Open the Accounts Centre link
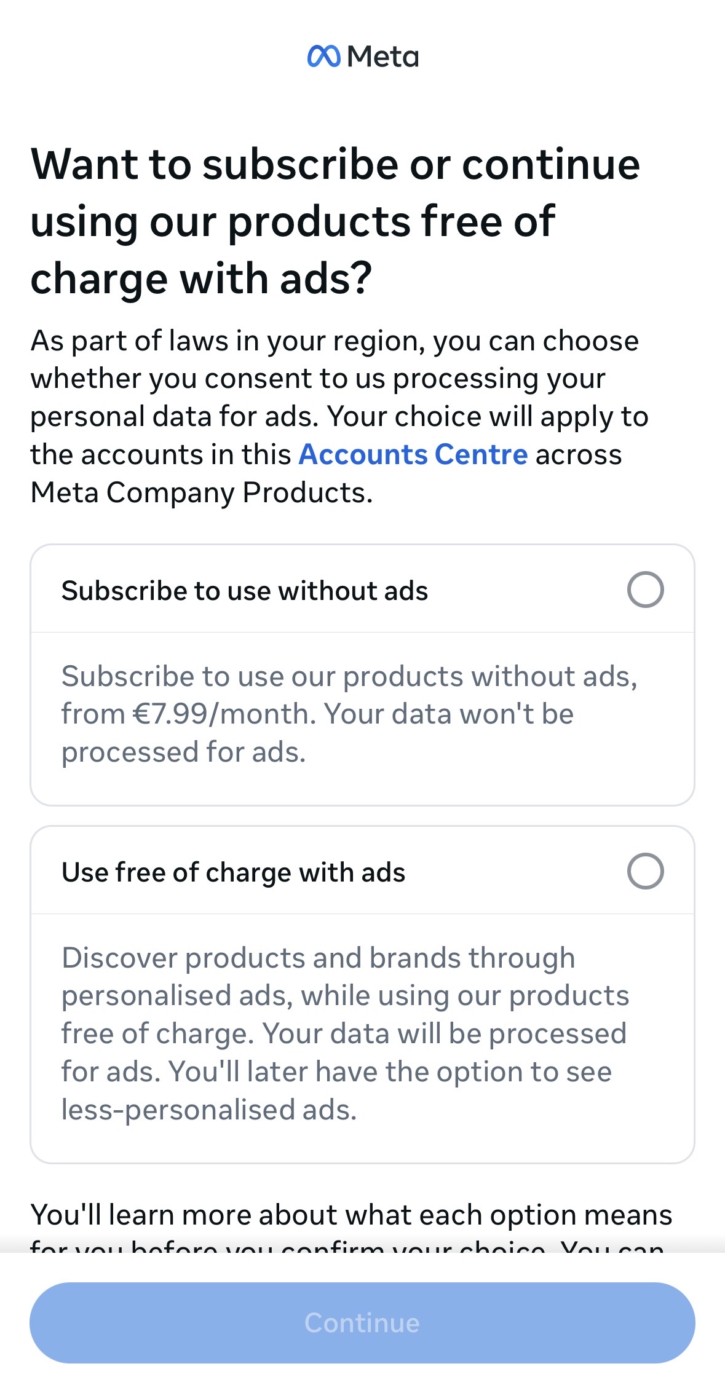Viewport: 725px width, 1393px height. pyautogui.click(x=413, y=455)
